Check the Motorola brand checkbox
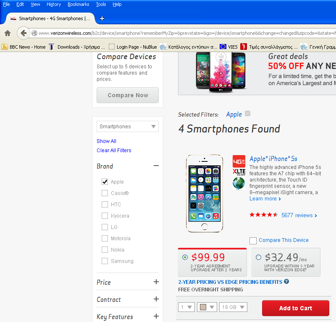Screen dimensions: 336x322 coord(105,238)
